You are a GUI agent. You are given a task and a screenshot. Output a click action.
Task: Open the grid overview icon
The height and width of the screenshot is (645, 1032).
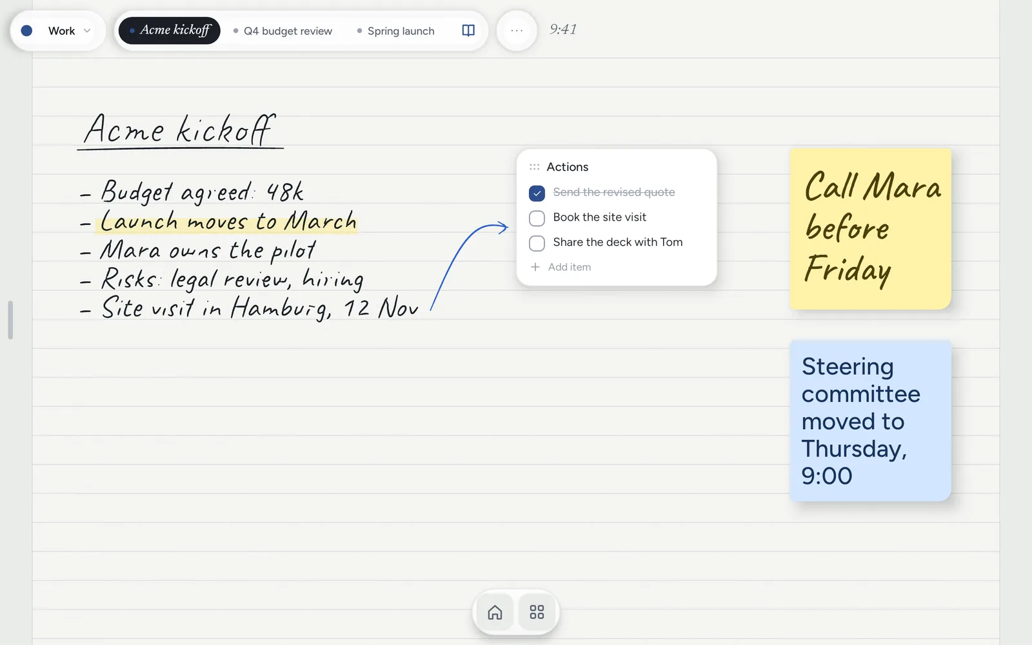[x=537, y=612]
